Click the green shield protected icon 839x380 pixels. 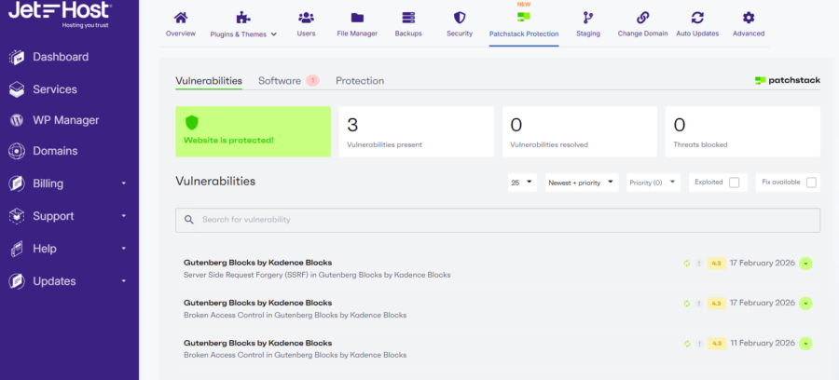click(191, 123)
